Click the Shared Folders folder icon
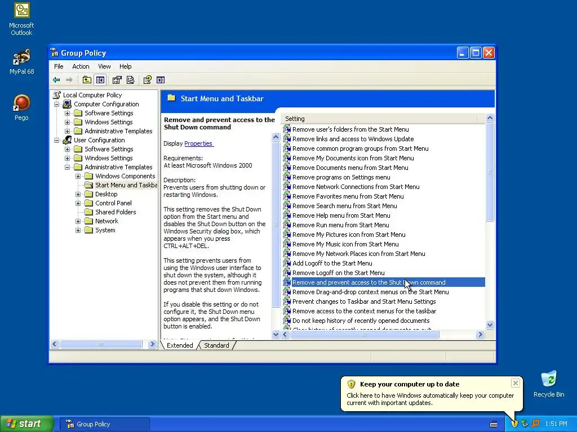This screenshot has width=577, height=432. click(88, 212)
